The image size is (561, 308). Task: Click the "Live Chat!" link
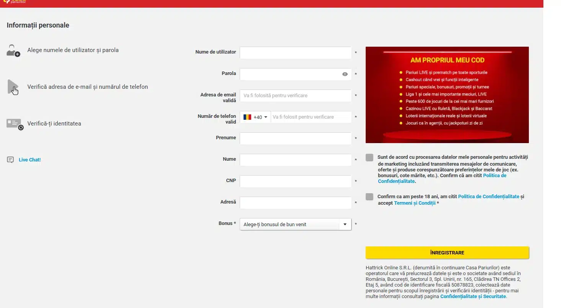click(x=29, y=160)
